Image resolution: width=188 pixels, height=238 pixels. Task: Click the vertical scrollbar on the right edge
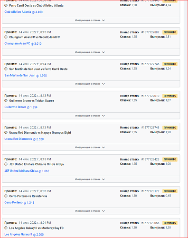coord(186,119)
